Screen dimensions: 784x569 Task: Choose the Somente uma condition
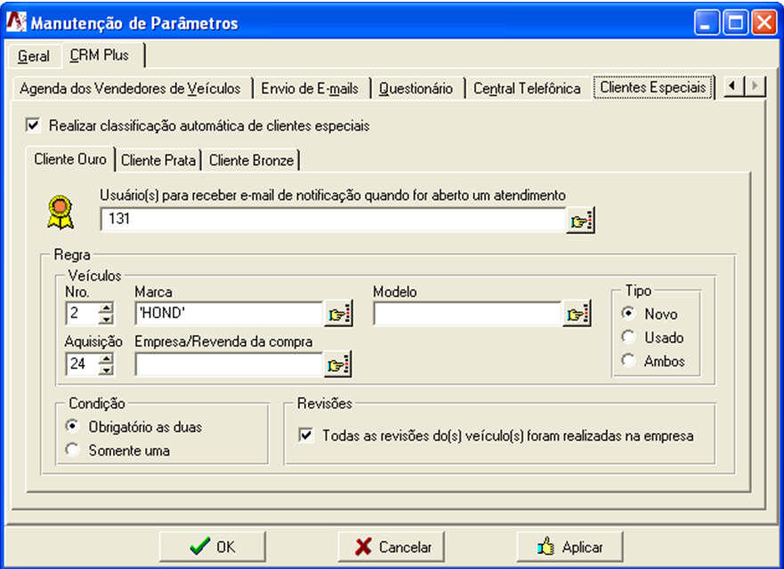[73, 451]
